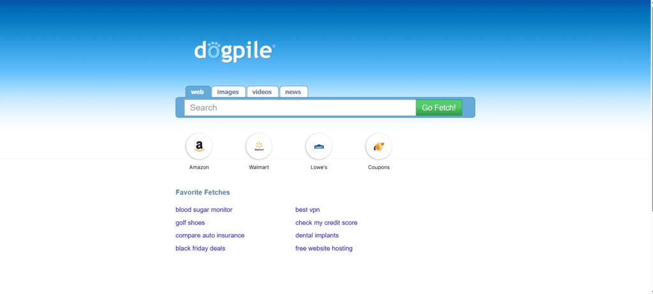
Task: Switch to the images tab
Action: click(x=228, y=92)
